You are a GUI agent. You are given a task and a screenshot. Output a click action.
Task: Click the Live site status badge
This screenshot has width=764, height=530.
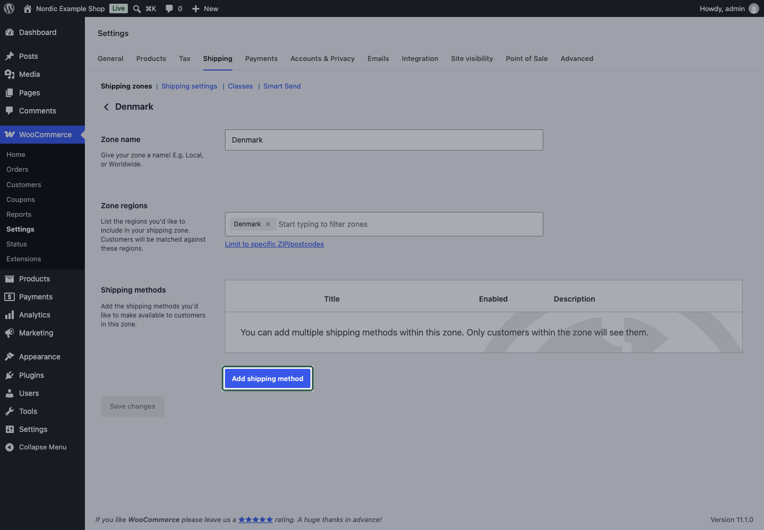pos(119,8)
